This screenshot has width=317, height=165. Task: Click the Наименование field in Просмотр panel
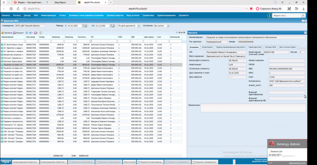tap(255, 37)
